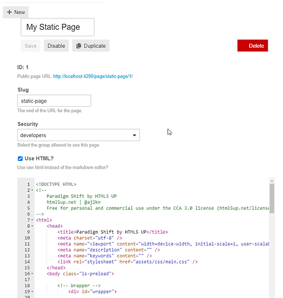The height and width of the screenshot is (298, 283).
Task: Open the Security group dropdown
Action: pyautogui.click(x=79, y=135)
